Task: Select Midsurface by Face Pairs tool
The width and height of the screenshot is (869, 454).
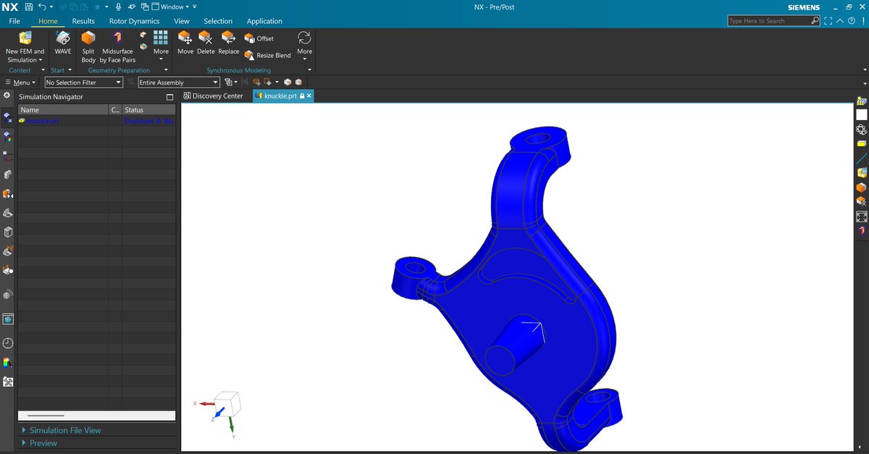Action: point(117,47)
